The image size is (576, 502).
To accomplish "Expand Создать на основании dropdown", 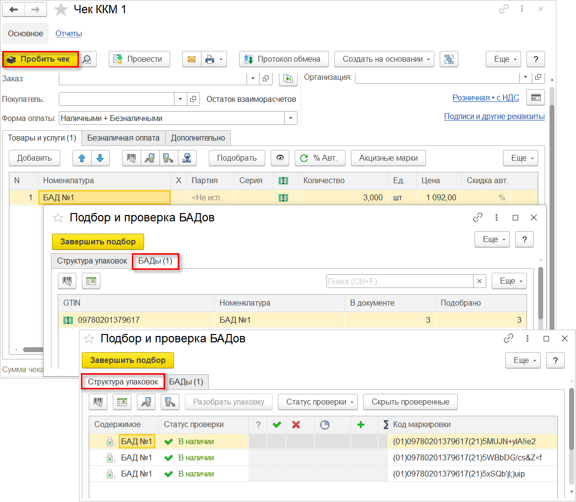I will click(x=428, y=59).
